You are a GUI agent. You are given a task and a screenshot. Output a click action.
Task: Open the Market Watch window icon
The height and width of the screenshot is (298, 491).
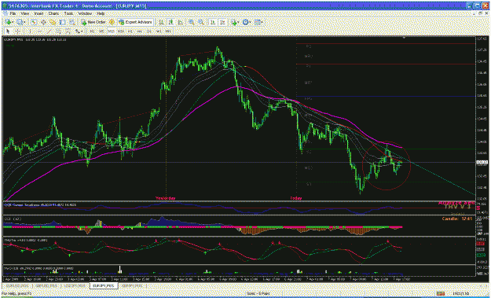(34, 22)
